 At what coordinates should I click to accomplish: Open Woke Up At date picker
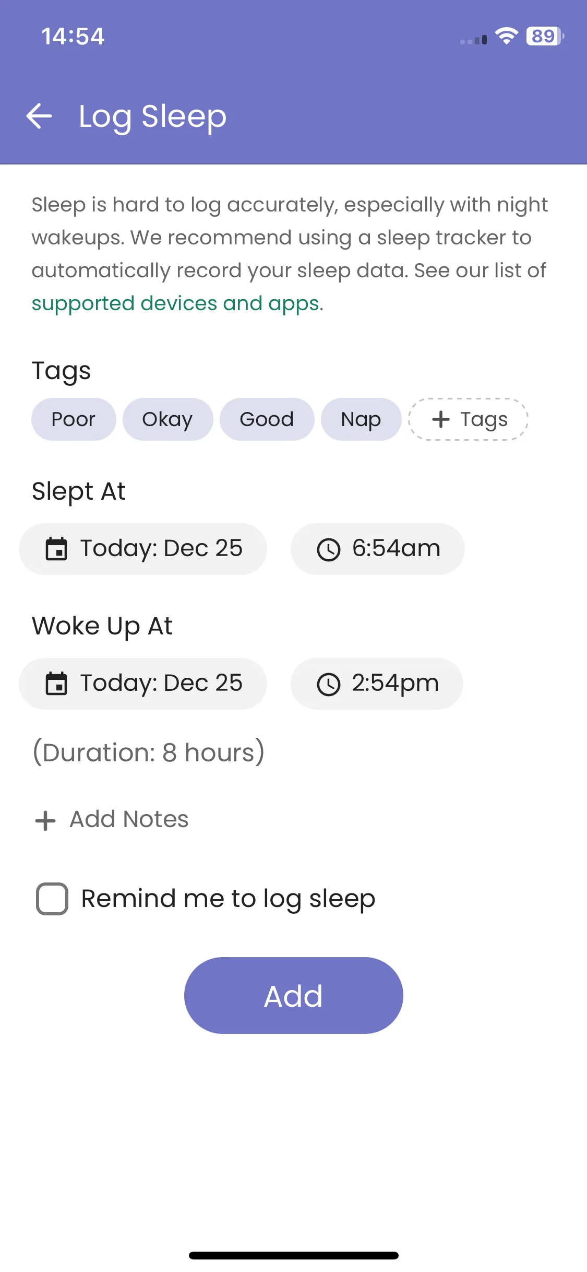[x=161, y=684]
